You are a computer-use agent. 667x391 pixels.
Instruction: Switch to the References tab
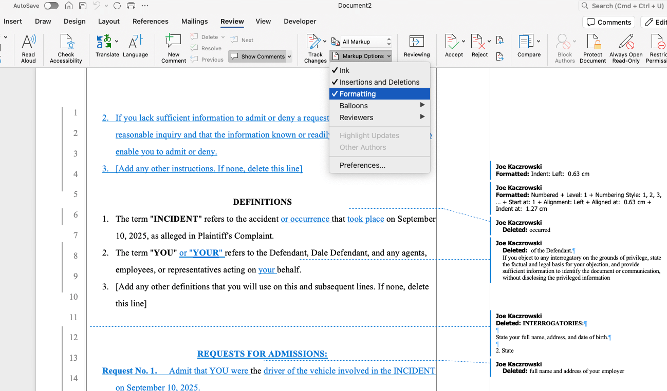point(151,22)
